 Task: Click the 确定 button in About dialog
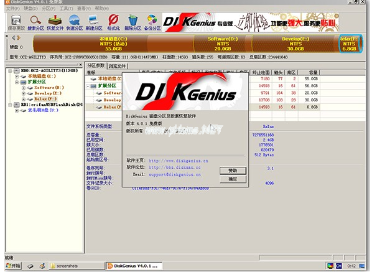pos(233,179)
